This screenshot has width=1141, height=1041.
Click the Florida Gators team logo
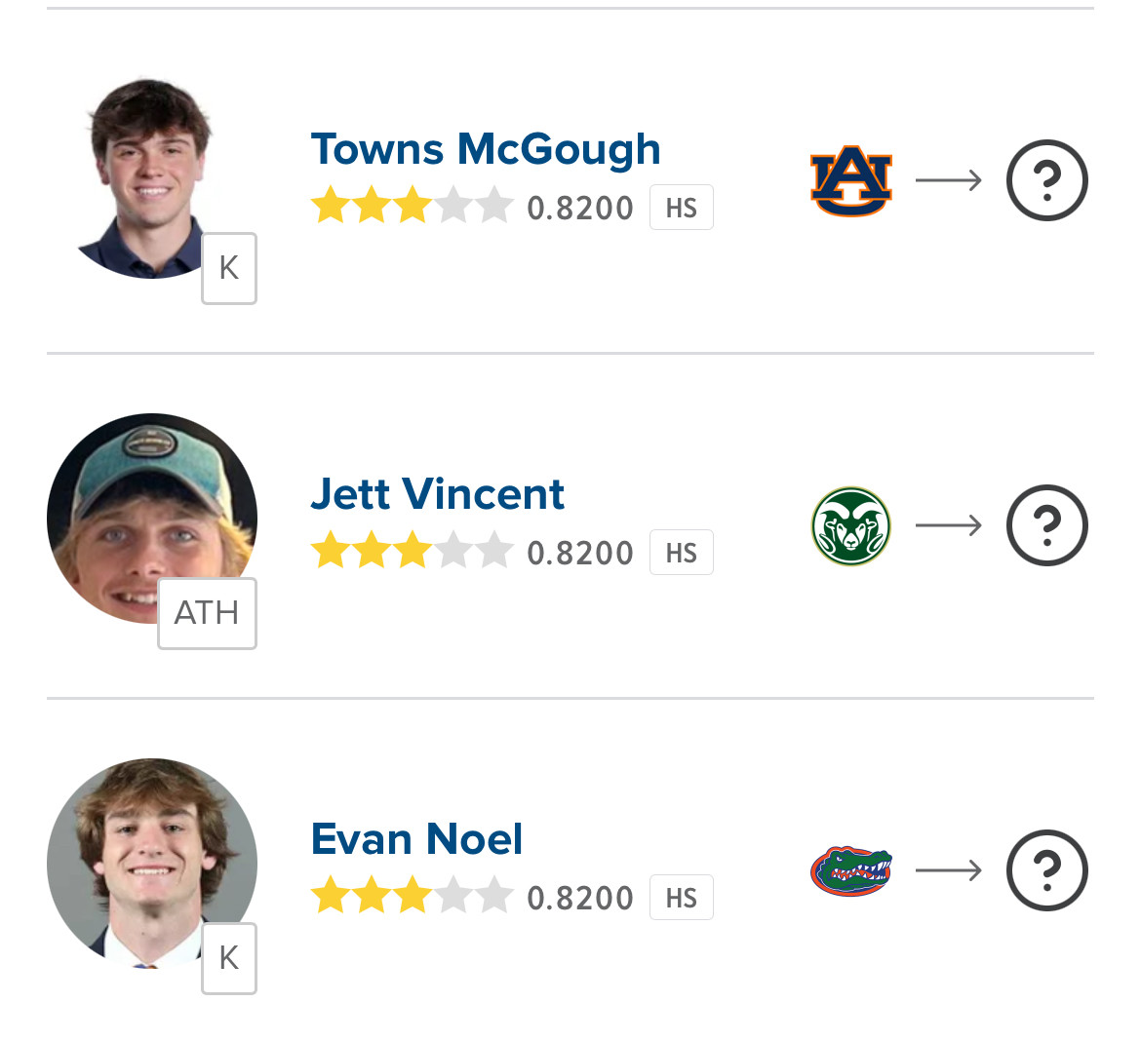(850, 870)
